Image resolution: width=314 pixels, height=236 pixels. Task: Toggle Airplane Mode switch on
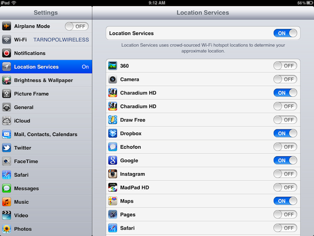click(x=76, y=26)
